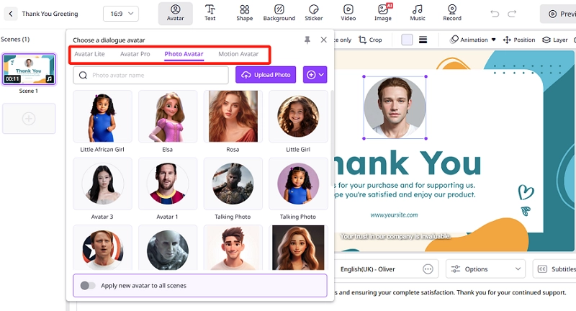Open the Video tool
Image resolution: width=576 pixels, height=311 pixels.
pos(348,12)
